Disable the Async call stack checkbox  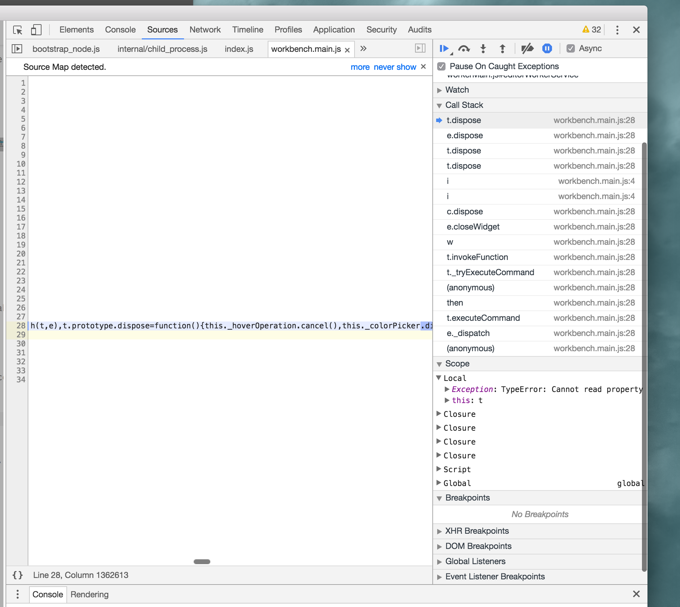pos(571,48)
